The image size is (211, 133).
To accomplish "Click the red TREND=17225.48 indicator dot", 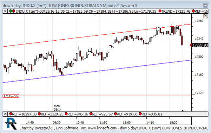I will (160, 11).
